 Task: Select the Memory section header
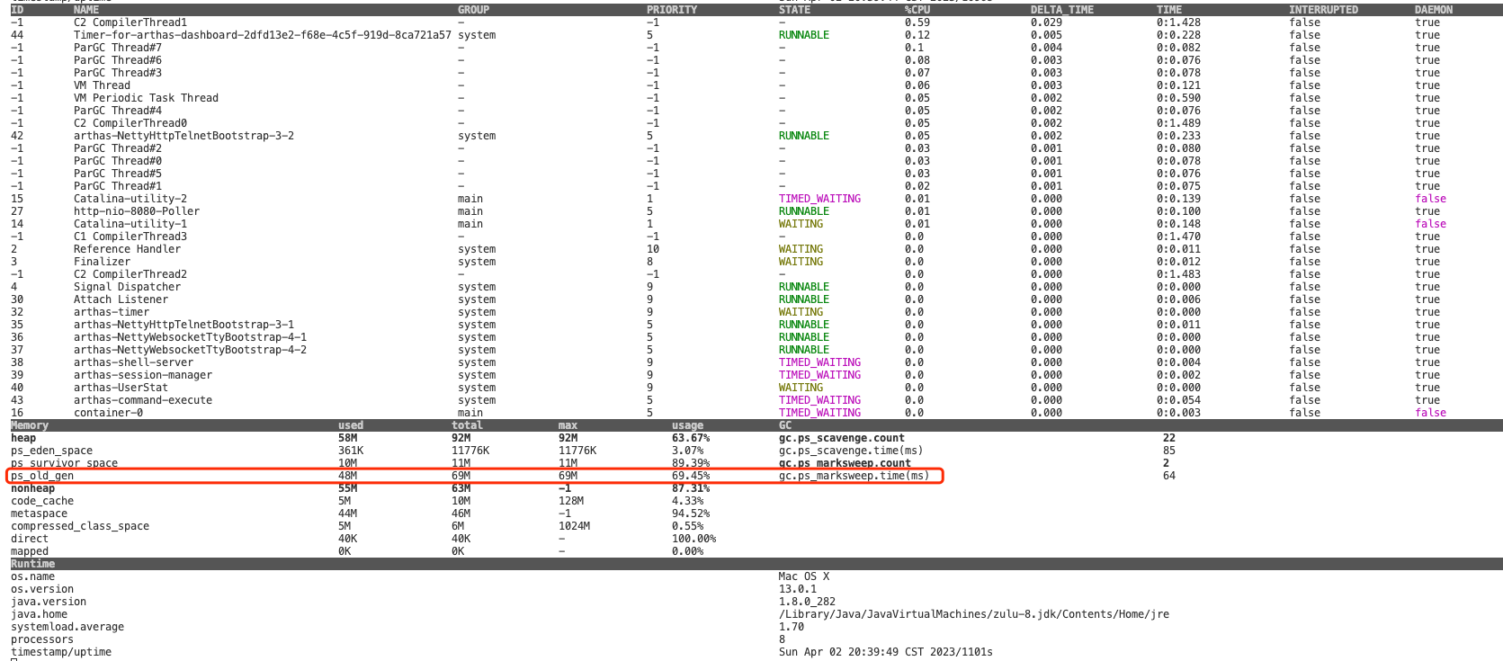point(30,425)
